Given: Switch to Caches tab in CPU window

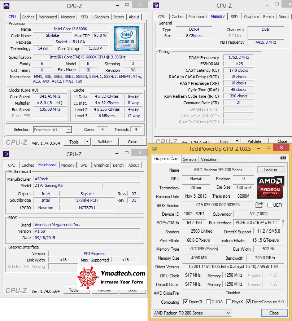Looking at the screenshot, I should click(28, 17).
